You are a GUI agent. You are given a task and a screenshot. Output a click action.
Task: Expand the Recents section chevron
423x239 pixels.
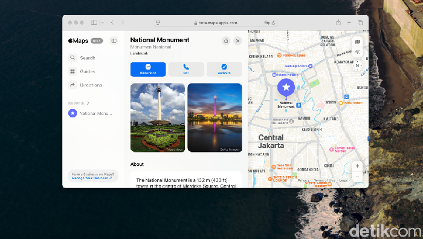(x=88, y=103)
